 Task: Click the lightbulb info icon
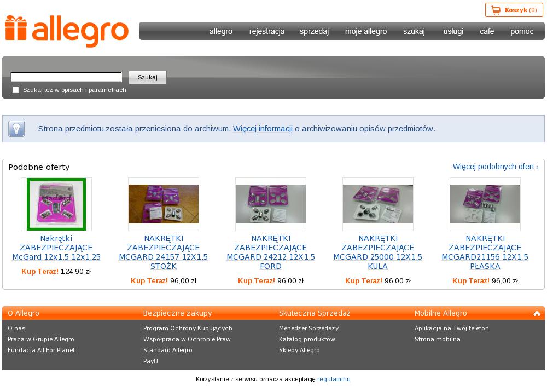(16, 129)
